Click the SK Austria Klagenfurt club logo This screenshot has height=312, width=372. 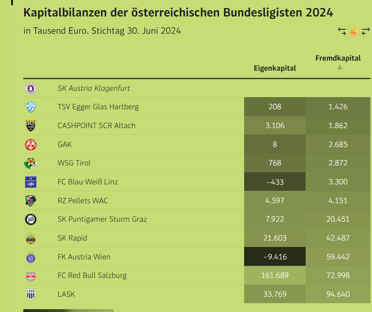(31, 88)
